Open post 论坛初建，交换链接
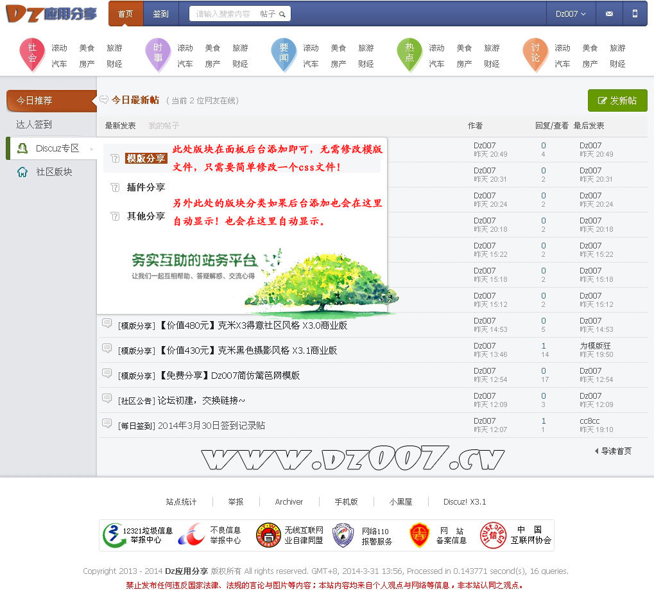Image resolution: width=654 pixels, height=590 pixels. (202, 401)
